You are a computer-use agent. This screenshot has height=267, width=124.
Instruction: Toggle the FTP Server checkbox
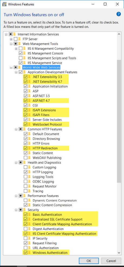[x=16, y=39]
